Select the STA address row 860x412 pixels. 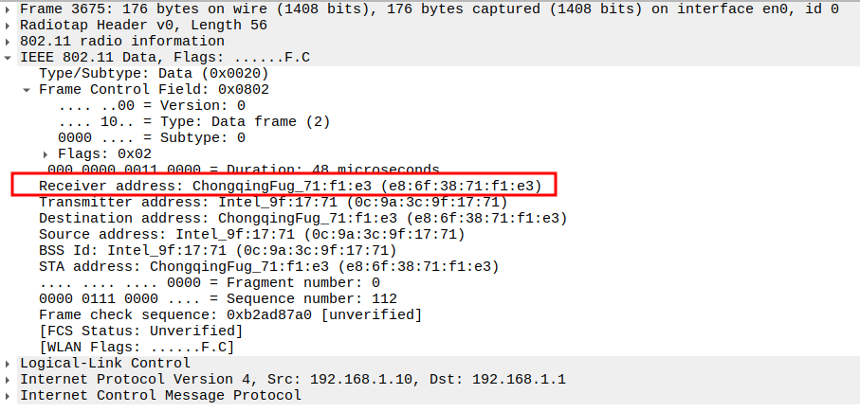[x=268, y=266]
